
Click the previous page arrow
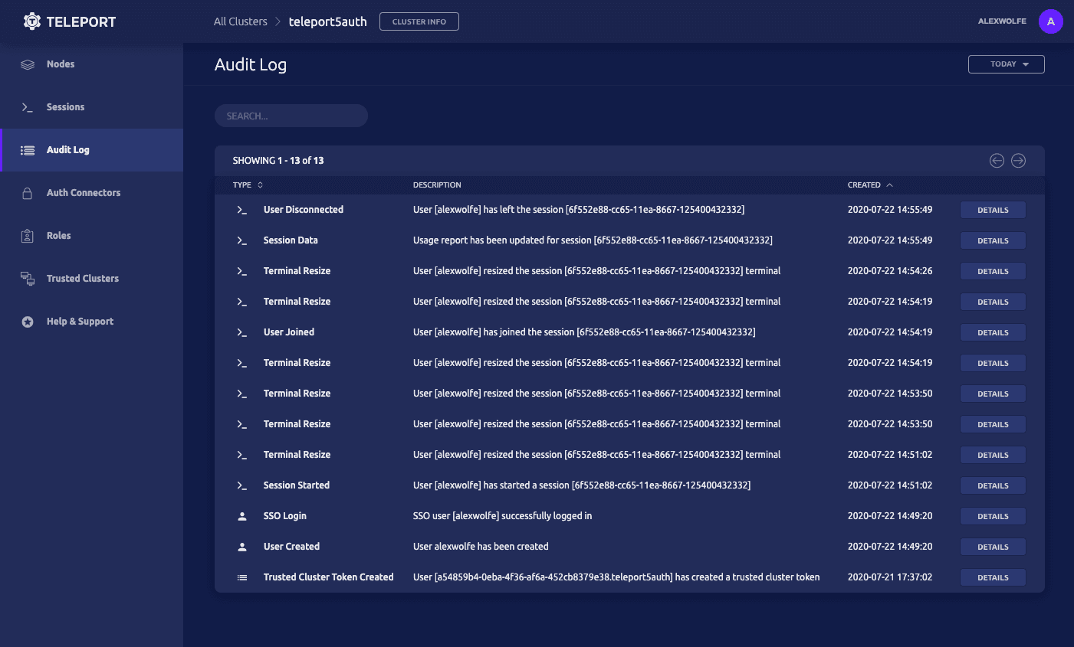[997, 161]
